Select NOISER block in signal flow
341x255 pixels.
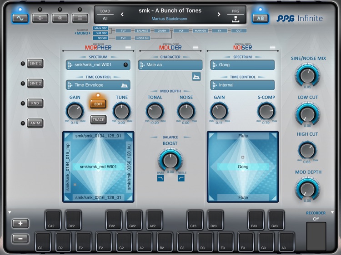click(x=100, y=38)
